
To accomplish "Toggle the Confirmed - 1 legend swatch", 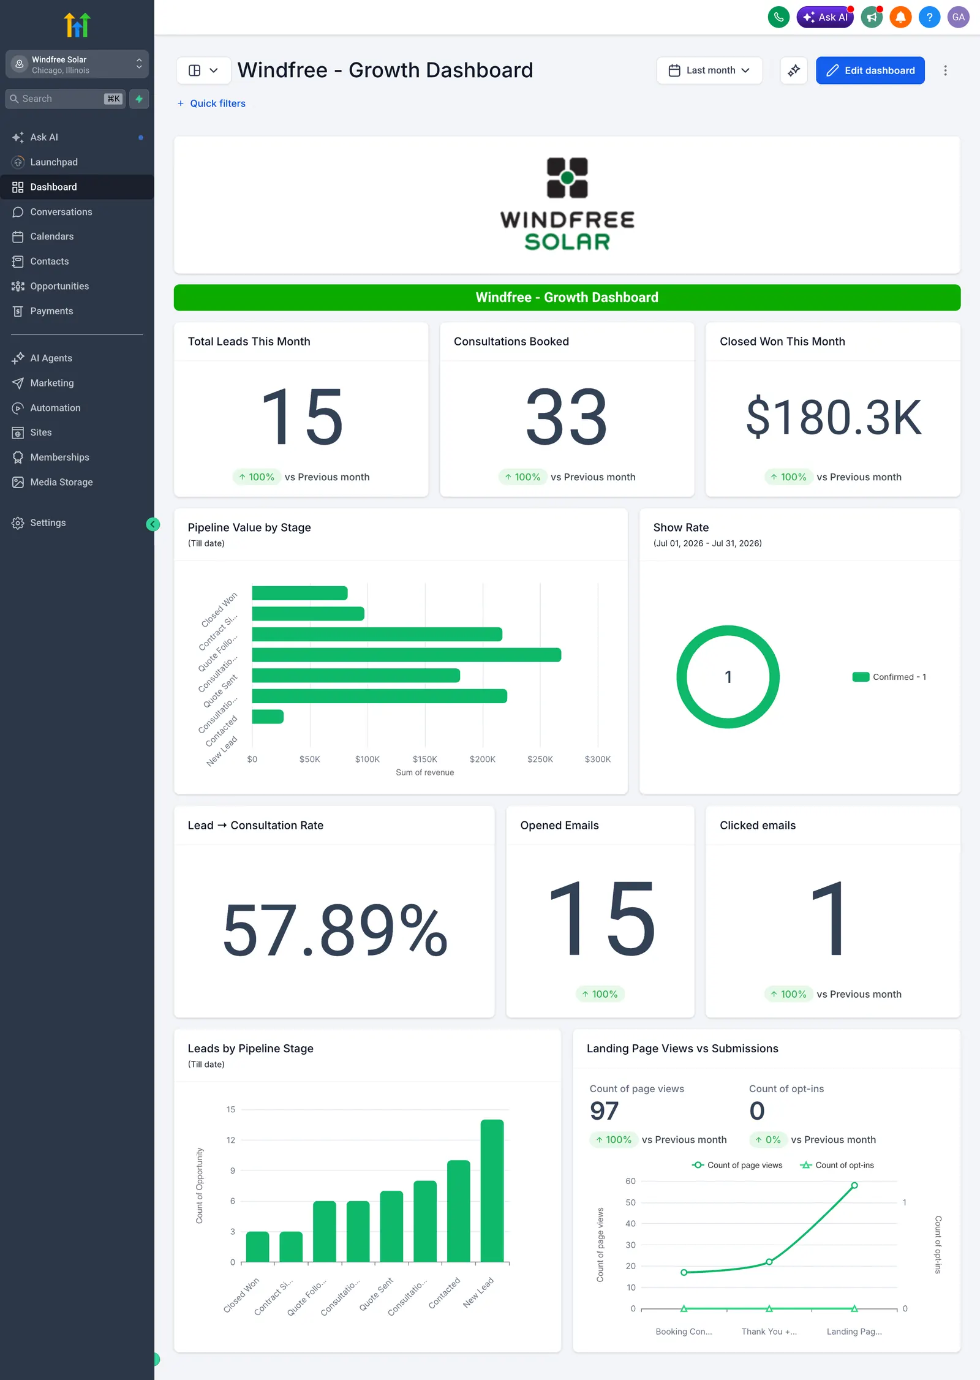I will coord(861,677).
